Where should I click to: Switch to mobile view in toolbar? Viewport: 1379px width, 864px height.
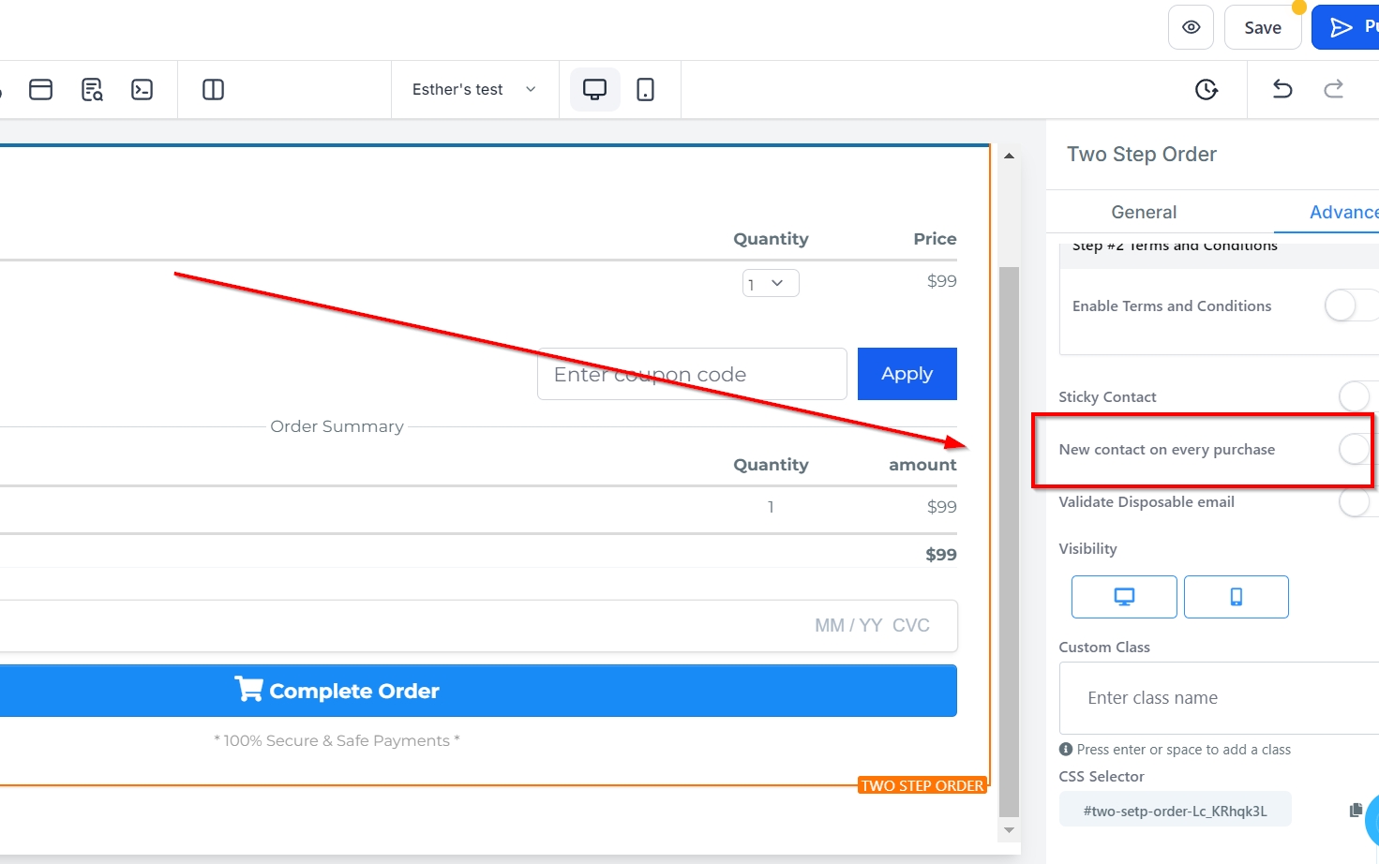point(645,89)
